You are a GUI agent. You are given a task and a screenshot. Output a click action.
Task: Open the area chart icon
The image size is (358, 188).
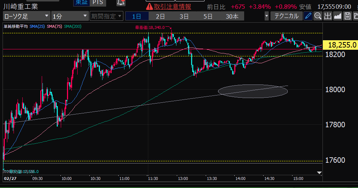(338, 16)
